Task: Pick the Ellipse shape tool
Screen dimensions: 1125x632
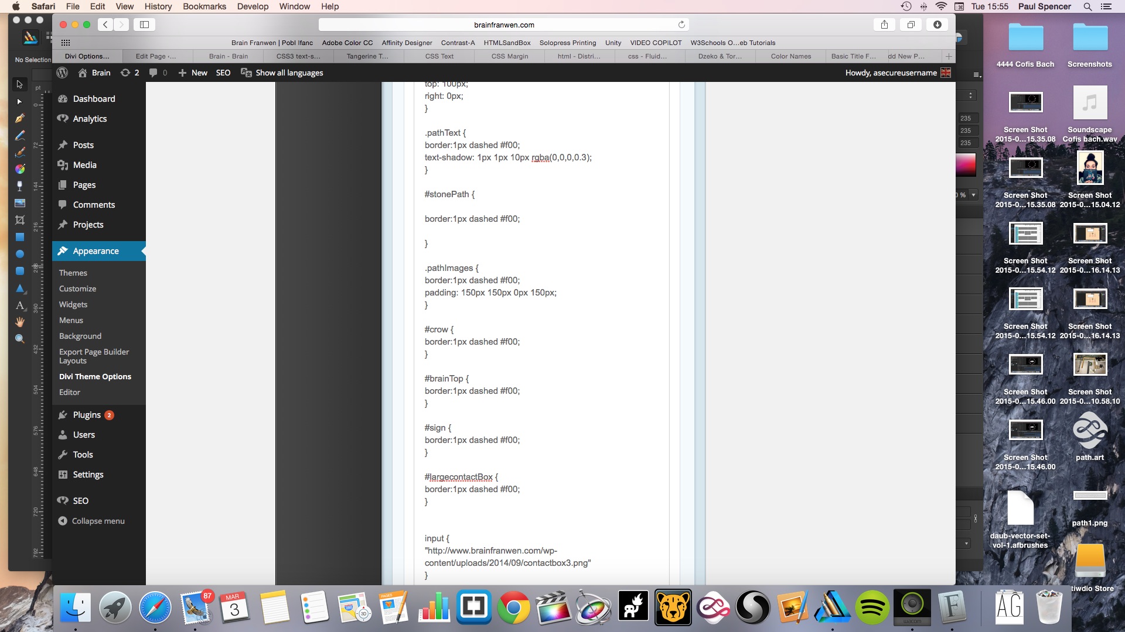Action: 19,254
